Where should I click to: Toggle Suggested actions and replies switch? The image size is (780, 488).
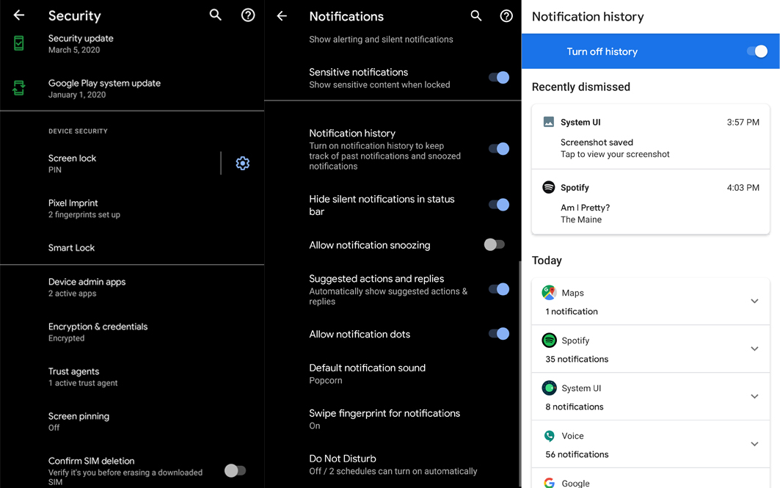[x=499, y=289]
